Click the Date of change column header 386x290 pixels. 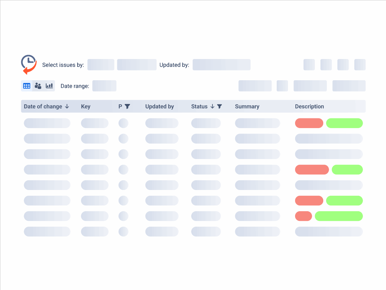pos(42,106)
